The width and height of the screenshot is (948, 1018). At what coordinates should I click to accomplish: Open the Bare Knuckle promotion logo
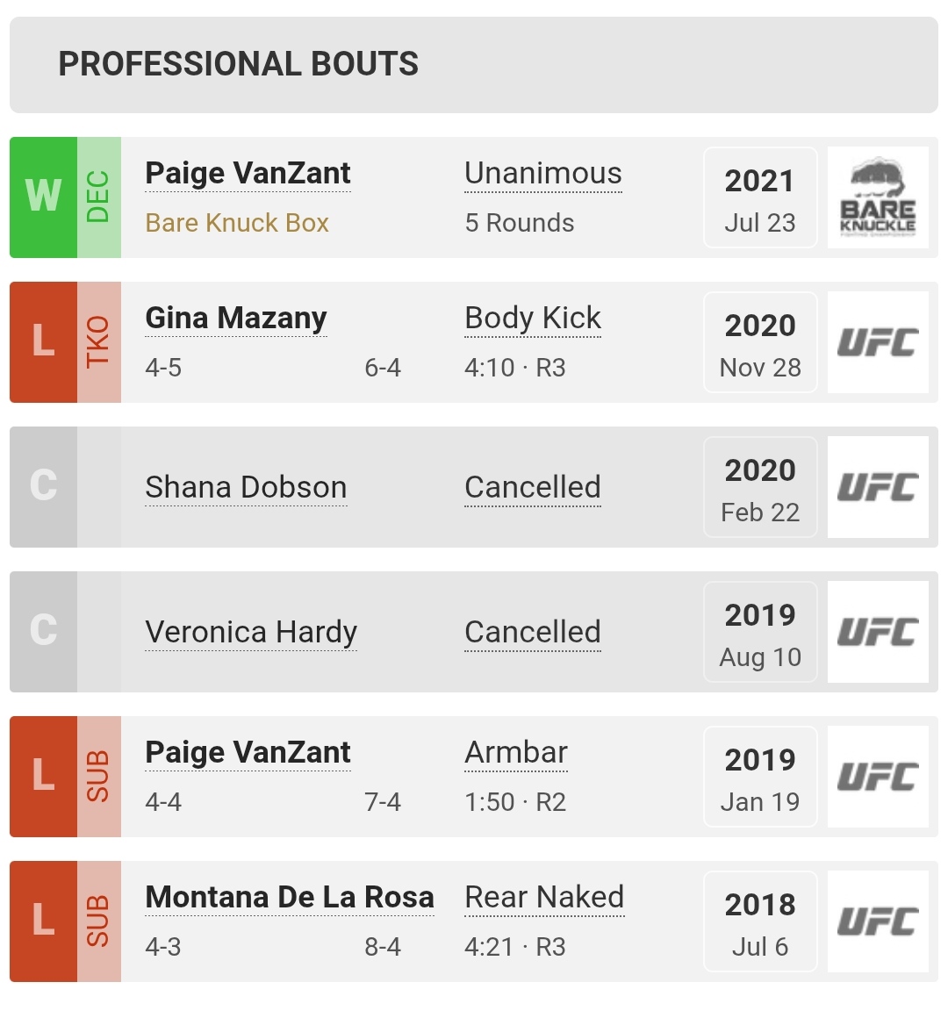(x=878, y=197)
